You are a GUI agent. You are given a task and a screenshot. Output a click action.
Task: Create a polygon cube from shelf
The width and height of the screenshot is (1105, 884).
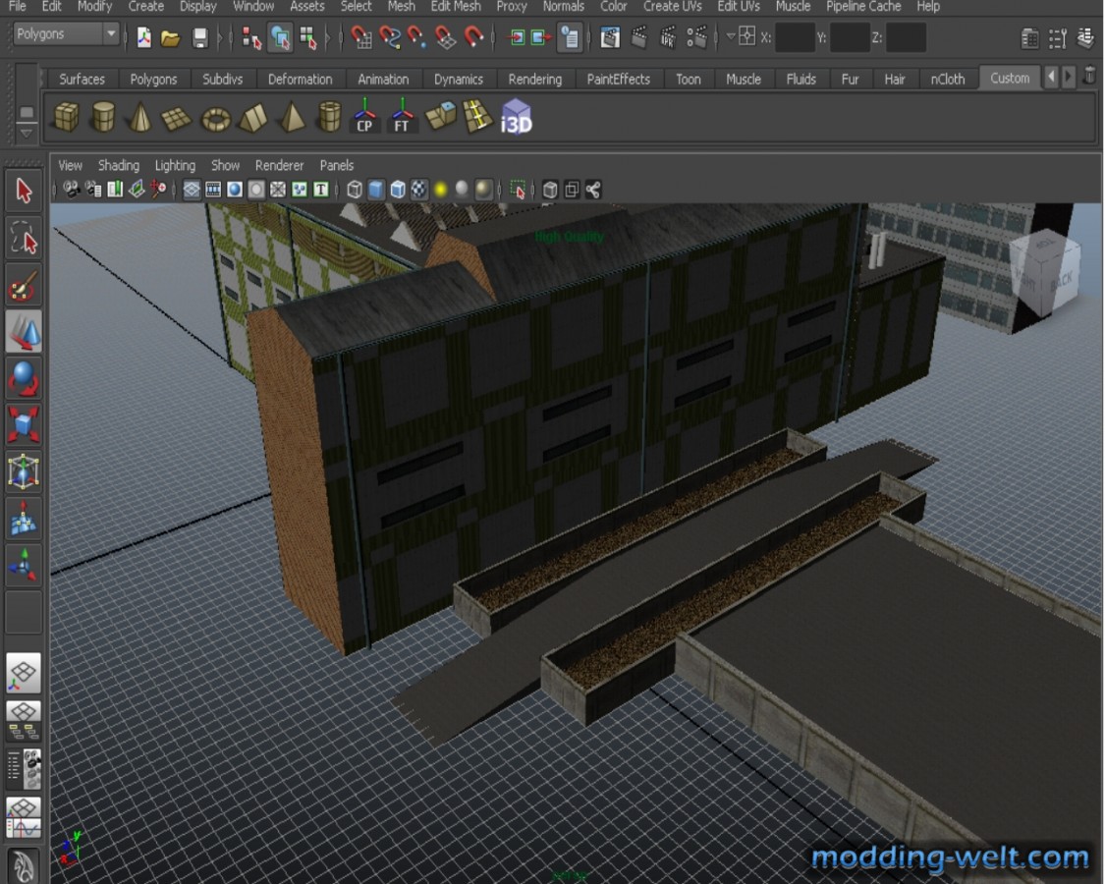tap(66, 117)
